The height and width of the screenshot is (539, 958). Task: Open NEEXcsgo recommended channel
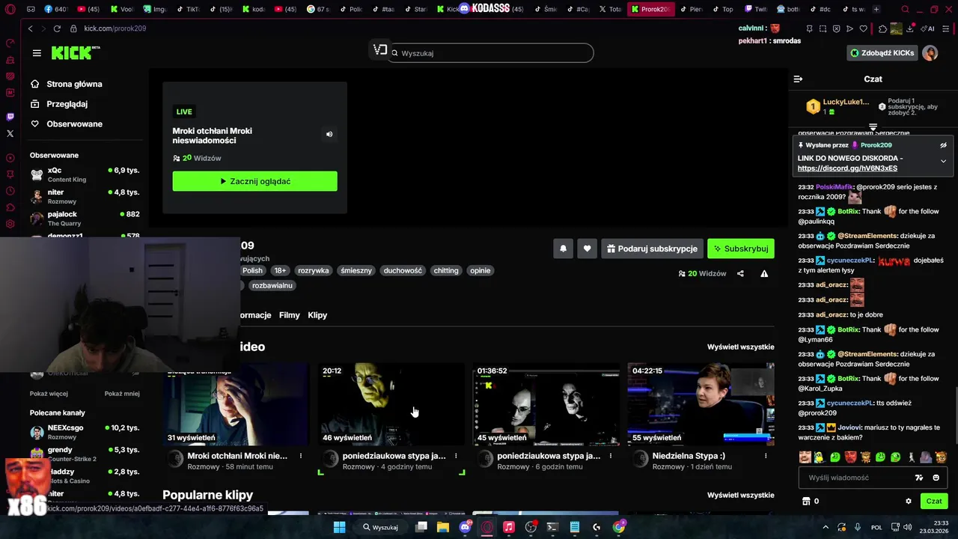85,432
